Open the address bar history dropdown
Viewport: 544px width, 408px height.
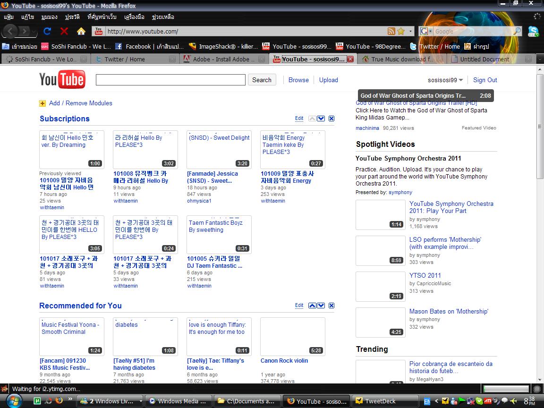pos(410,31)
